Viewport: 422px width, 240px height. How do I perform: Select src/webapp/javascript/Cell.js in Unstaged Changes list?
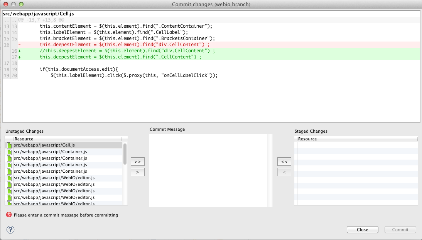tap(64, 145)
